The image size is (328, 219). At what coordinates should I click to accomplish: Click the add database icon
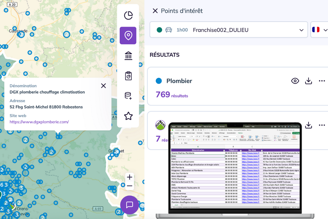[x=128, y=96]
